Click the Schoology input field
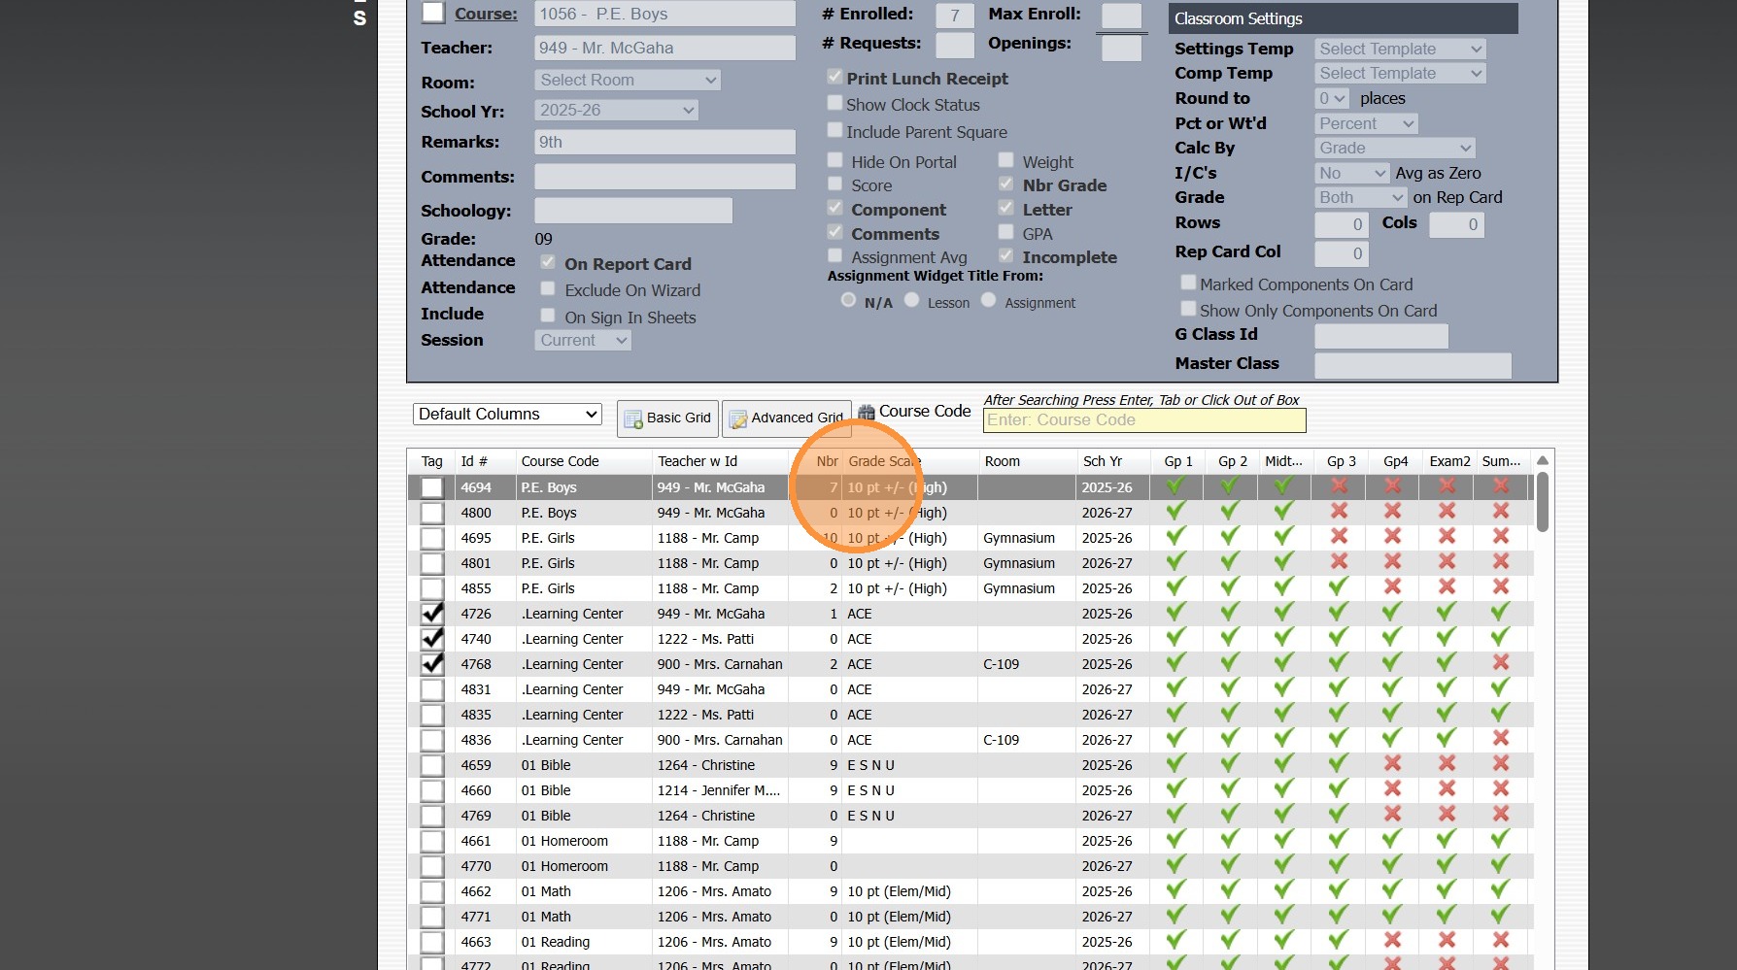This screenshot has height=970, width=1737. click(x=633, y=211)
